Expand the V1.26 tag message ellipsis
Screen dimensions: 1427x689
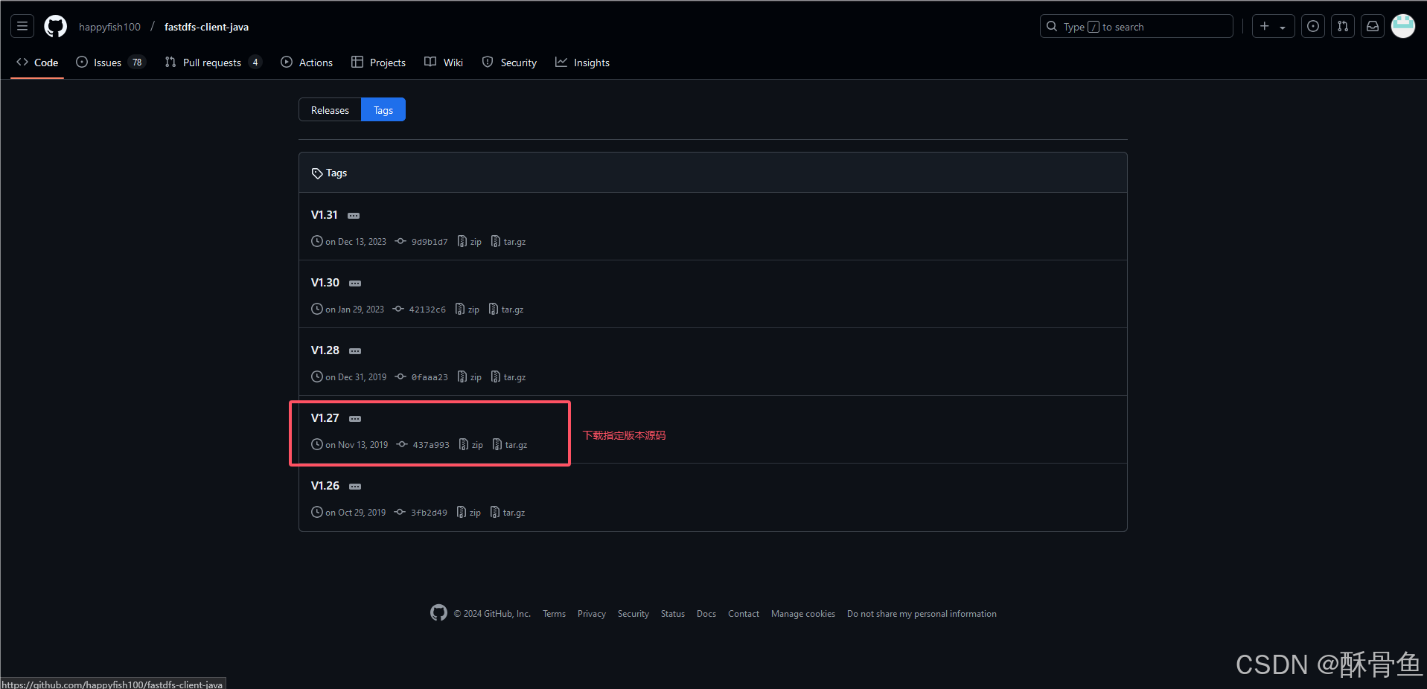[x=355, y=487]
